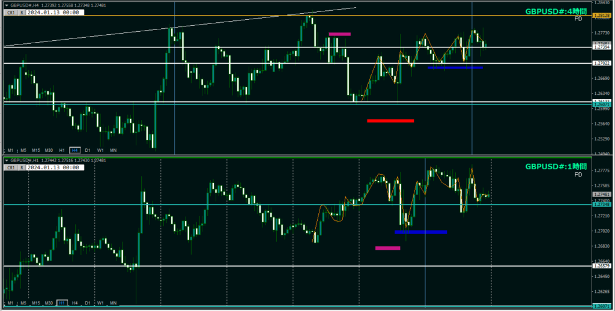Click the R button in the H4 chart
The height and width of the screenshot is (311, 615).
(x=22, y=13)
